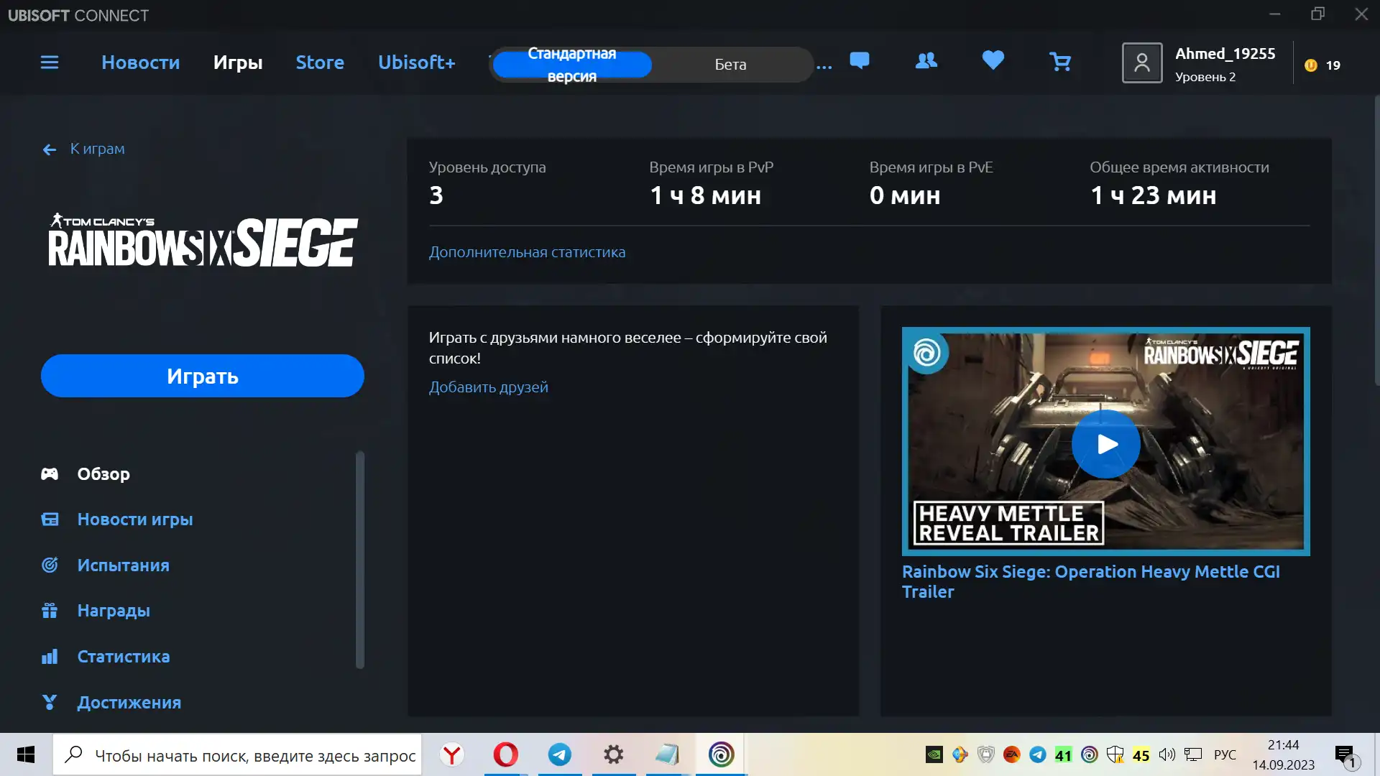Click the NVIDIA tray icon

tap(934, 754)
